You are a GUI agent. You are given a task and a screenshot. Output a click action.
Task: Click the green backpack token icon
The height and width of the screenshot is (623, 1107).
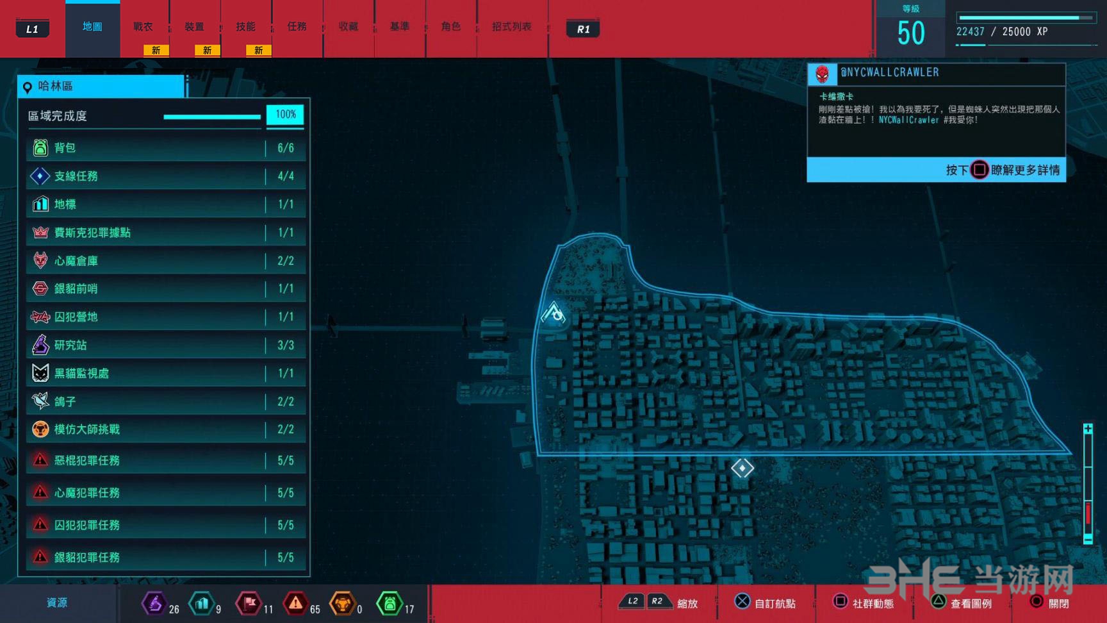pos(389,603)
